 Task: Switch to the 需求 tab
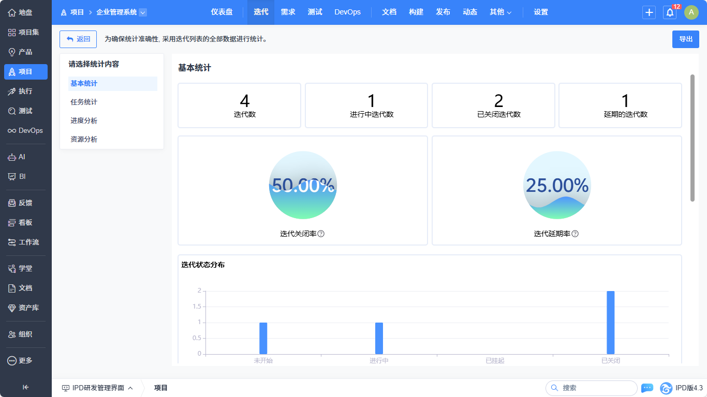(288, 12)
